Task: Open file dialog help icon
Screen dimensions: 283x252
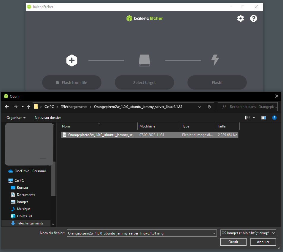Action: click(274, 118)
